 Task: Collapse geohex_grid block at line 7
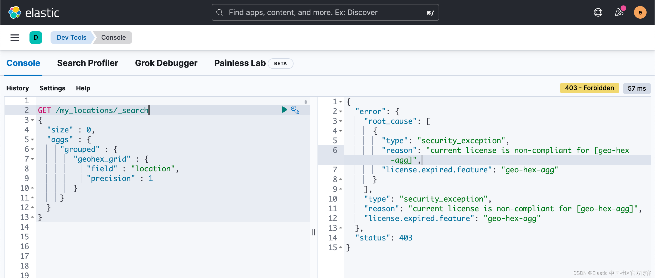point(32,159)
